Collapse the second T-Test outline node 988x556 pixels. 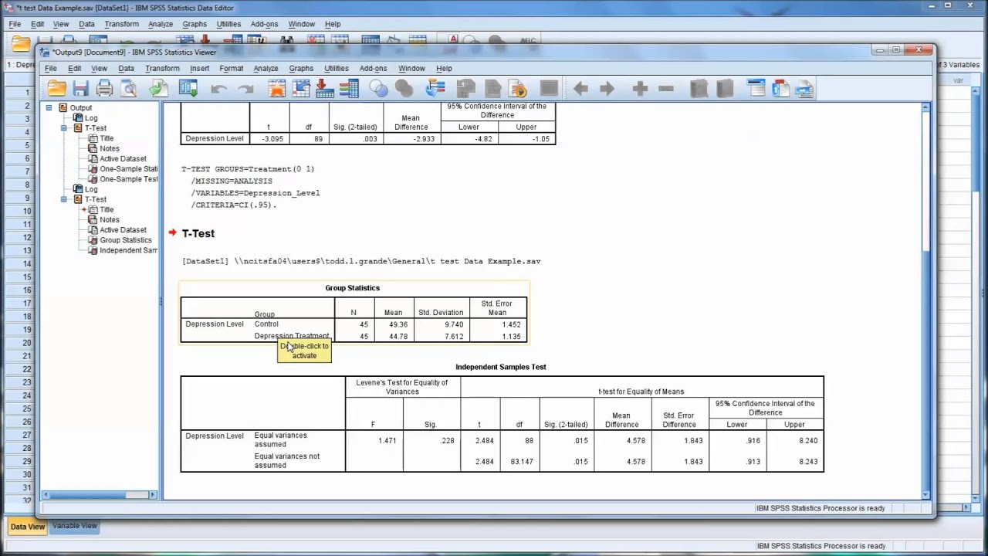[x=64, y=199]
